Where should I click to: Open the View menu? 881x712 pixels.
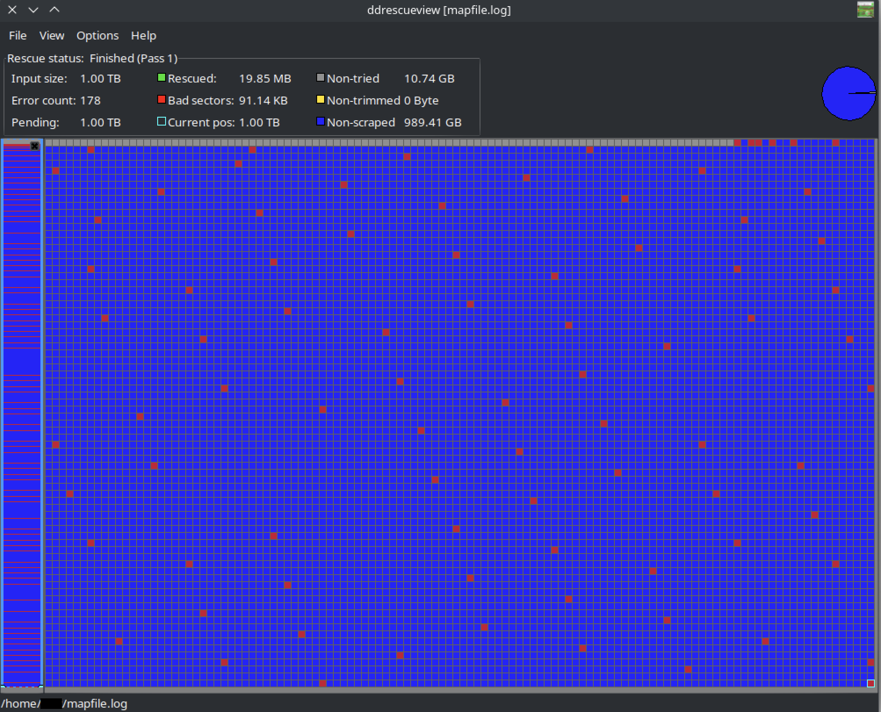tap(52, 36)
